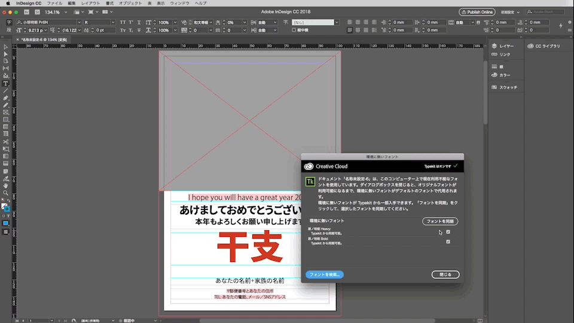The width and height of the screenshot is (574, 323).
Task: Select the Eyedropper tool
Action: [x=5, y=179]
